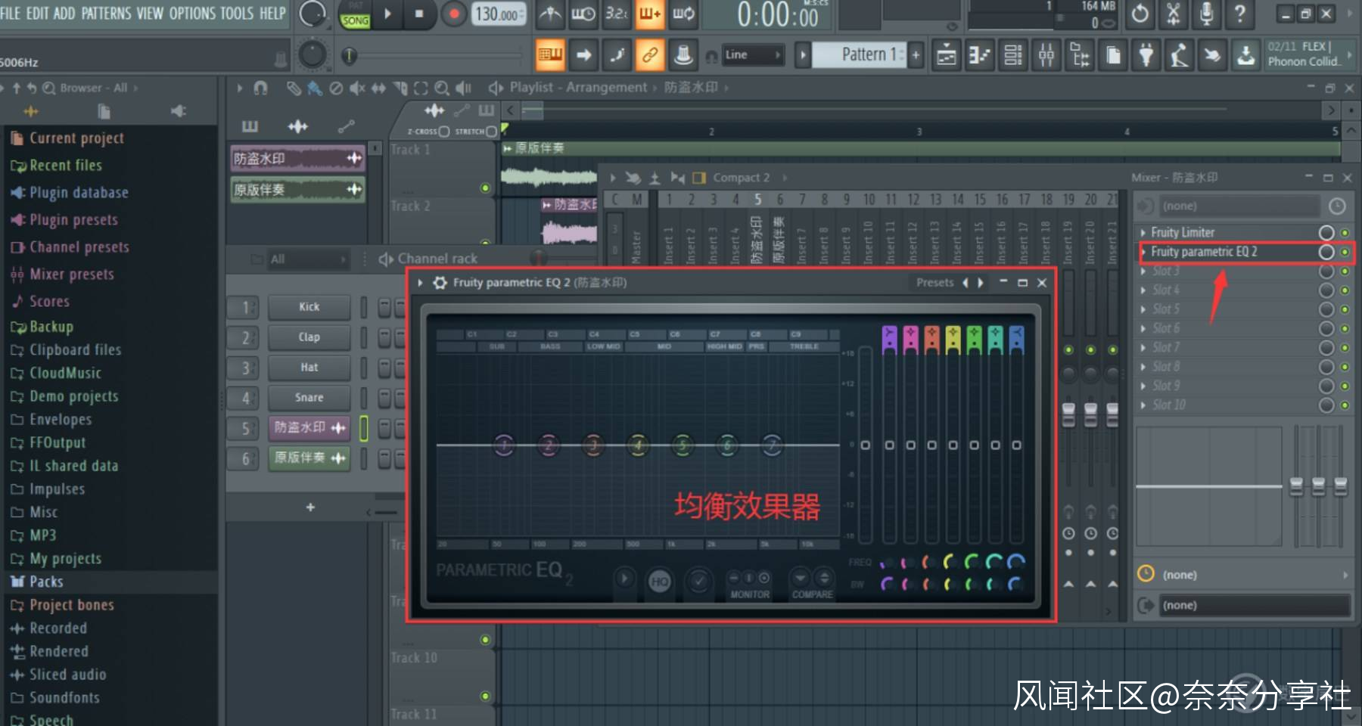Open the mixer view from the toolbar
1362x726 pixels.
click(x=1046, y=55)
